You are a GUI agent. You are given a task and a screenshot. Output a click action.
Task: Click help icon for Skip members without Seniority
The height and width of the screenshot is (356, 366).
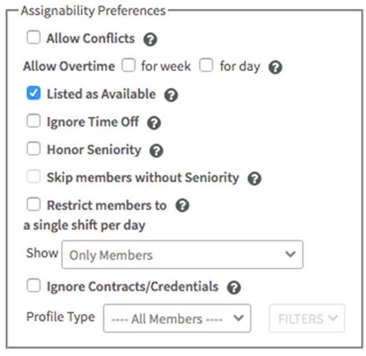click(254, 179)
